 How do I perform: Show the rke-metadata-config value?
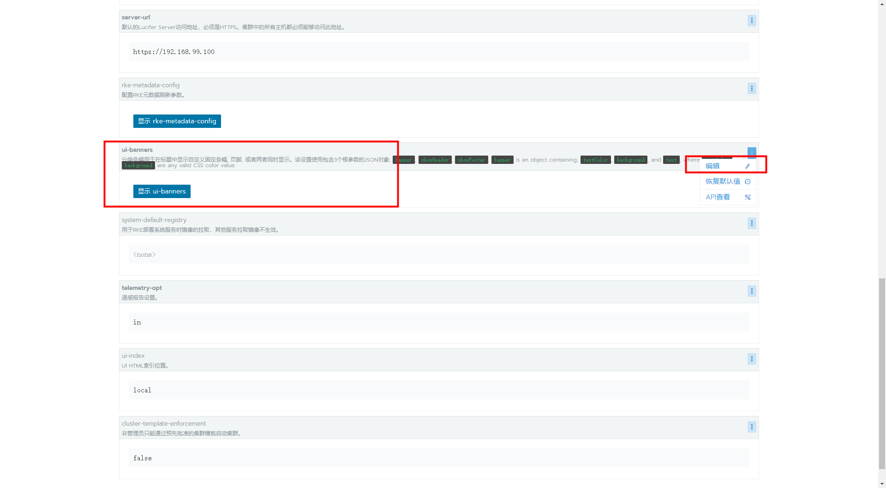click(x=177, y=121)
